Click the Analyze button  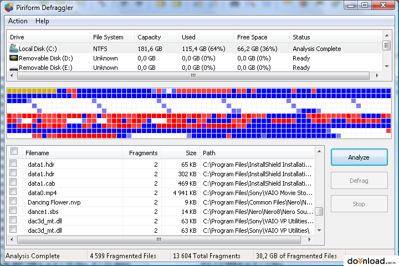coord(359,157)
